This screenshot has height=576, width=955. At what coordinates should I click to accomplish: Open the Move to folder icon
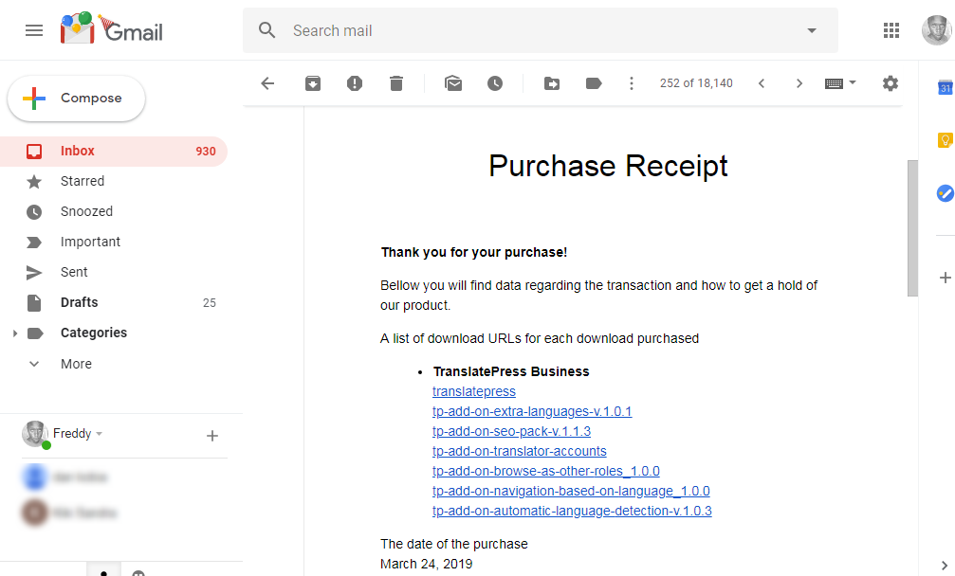(x=552, y=83)
